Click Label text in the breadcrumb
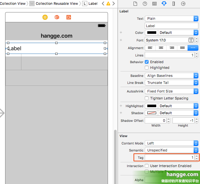This screenshot has height=184, width=200. tap(93, 4)
